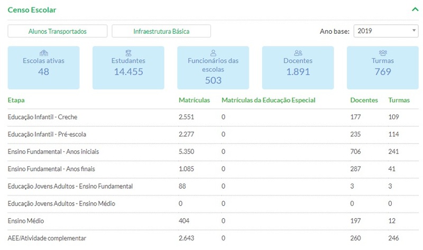
Task: Click the Matrículas da Educação Especial header
Action: (x=268, y=100)
